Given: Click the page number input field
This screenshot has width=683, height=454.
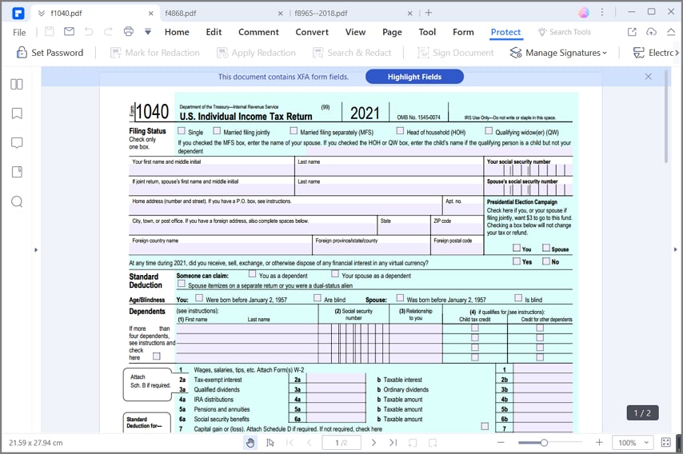Looking at the screenshot, I should [x=341, y=443].
